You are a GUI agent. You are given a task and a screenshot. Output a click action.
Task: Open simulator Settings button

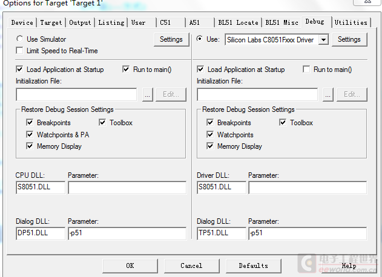tap(171, 39)
